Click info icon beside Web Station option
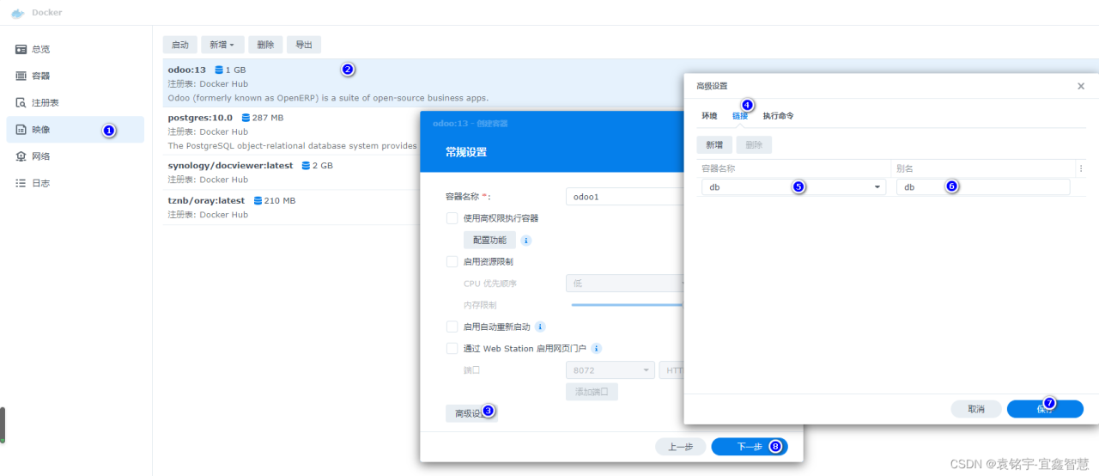 pyautogui.click(x=597, y=349)
